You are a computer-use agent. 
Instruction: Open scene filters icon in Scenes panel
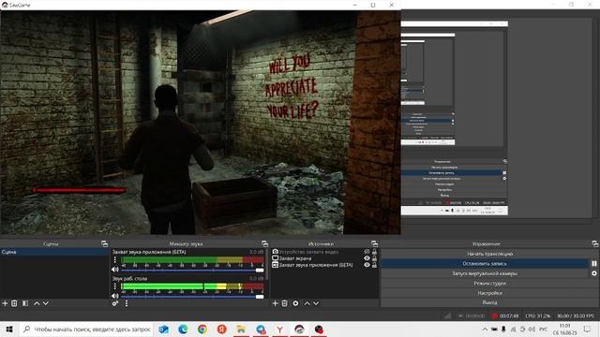pos(25,303)
